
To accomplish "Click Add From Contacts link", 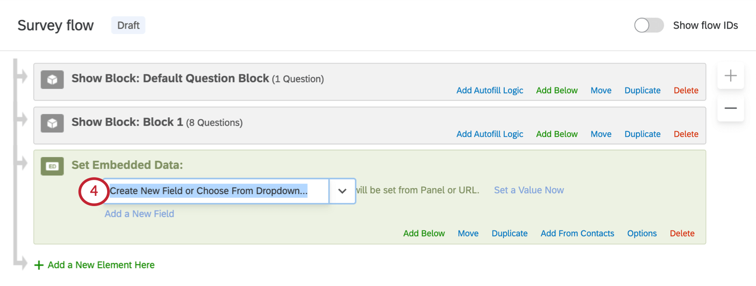I will click(x=577, y=234).
